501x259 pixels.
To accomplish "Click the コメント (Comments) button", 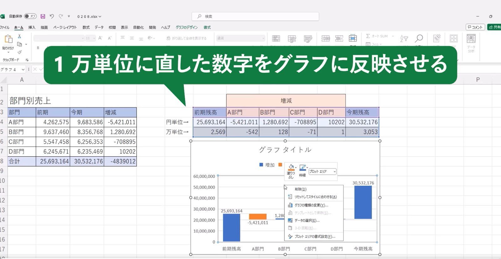I will tap(475, 27).
